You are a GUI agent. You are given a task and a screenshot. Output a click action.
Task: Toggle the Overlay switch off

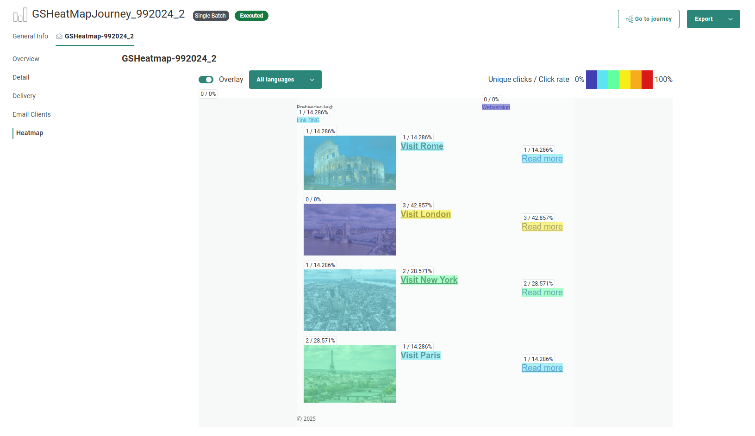206,80
